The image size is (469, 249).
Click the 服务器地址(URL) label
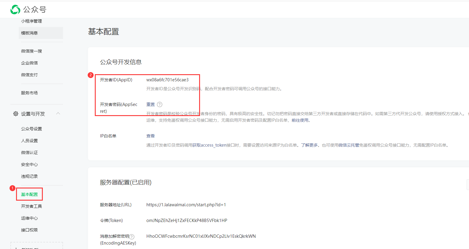coord(116,205)
